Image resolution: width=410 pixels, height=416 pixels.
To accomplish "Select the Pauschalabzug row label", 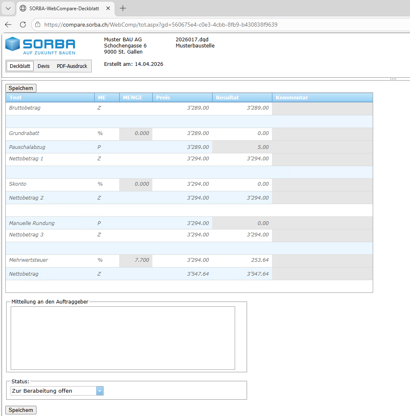I will tap(27, 147).
